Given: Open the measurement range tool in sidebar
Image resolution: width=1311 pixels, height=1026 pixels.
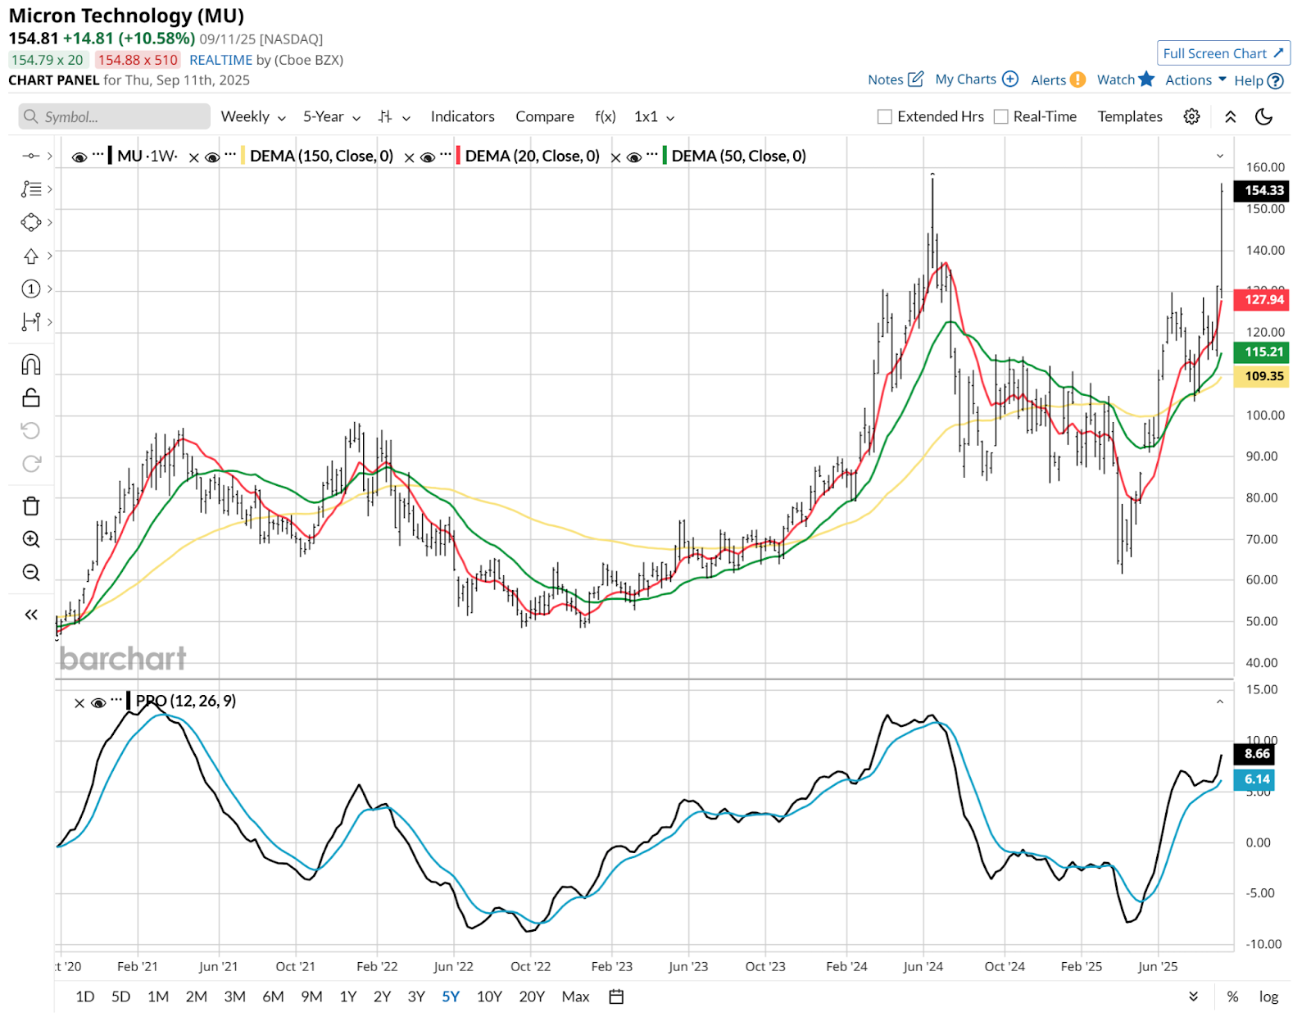Looking at the screenshot, I should click(x=30, y=322).
